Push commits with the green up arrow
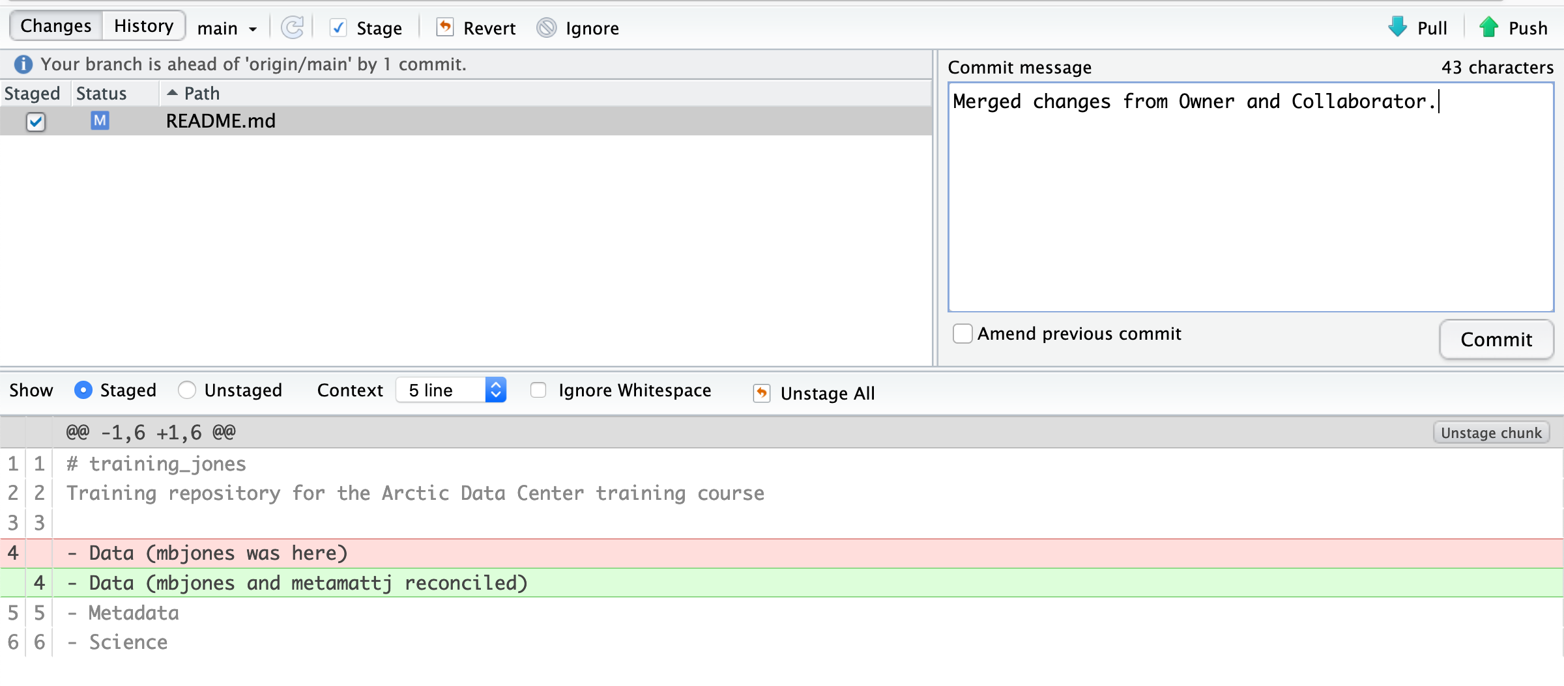 click(1489, 27)
